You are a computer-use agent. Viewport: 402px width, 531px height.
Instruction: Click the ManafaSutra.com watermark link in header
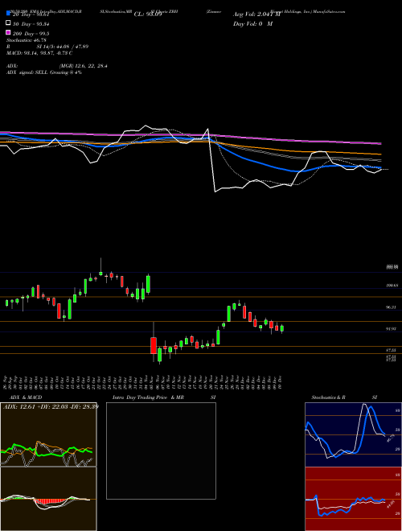[x=329, y=11]
